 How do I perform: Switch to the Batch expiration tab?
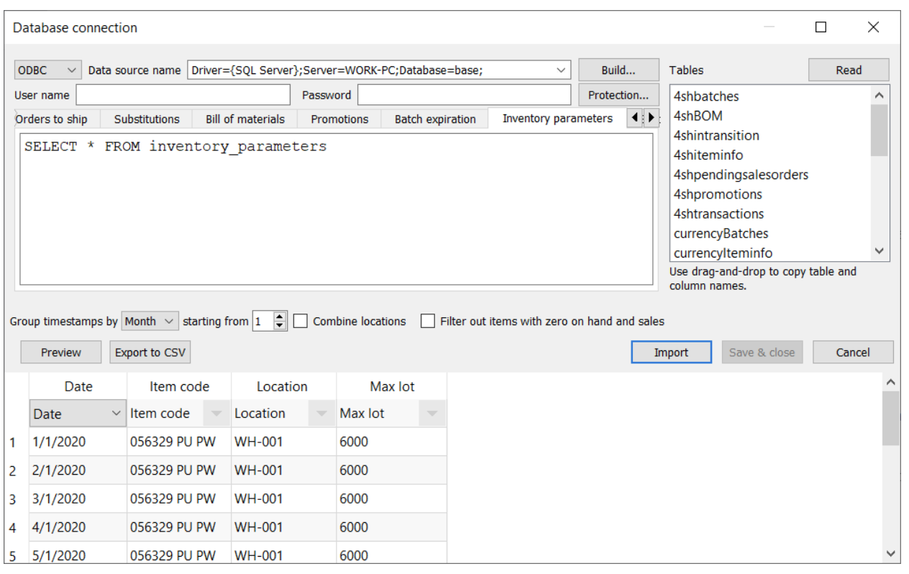[434, 119]
